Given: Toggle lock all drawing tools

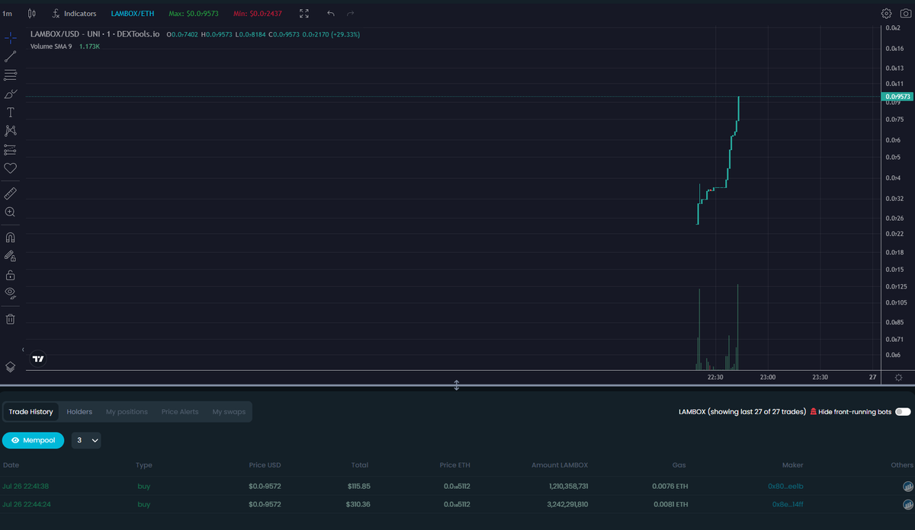Looking at the screenshot, I should (11, 275).
